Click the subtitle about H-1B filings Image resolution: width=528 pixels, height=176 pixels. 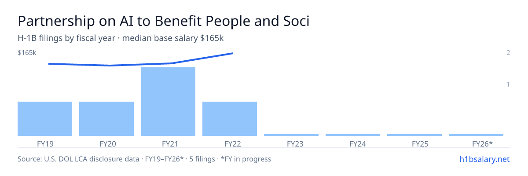point(121,38)
